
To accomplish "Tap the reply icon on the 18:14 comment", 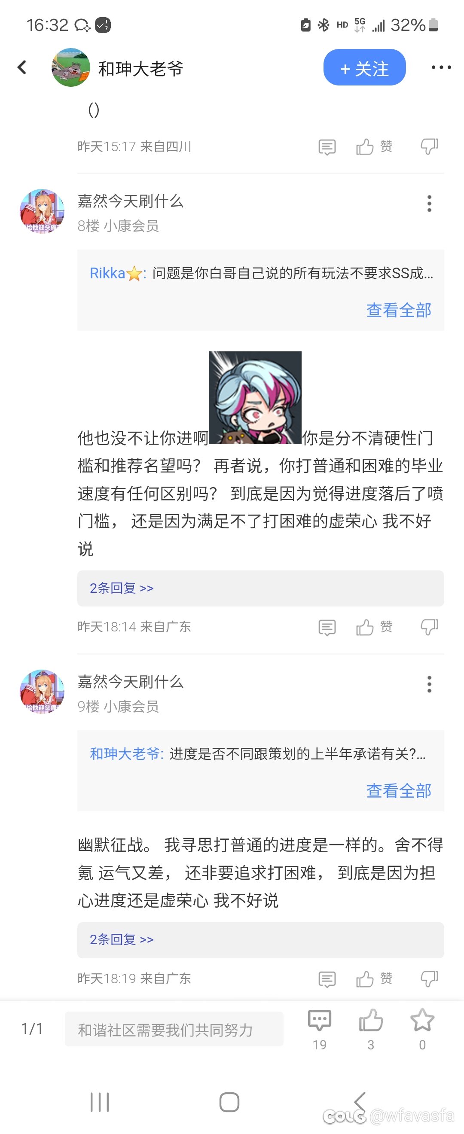I will 327,627.
